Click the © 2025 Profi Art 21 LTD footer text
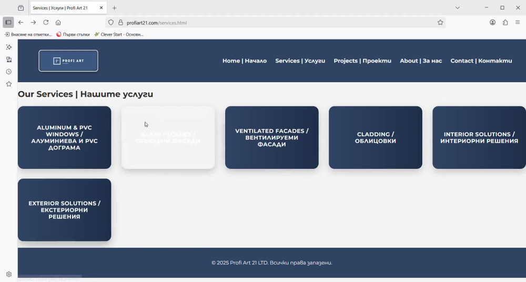The image size is (526, 282). click(272, 263)
